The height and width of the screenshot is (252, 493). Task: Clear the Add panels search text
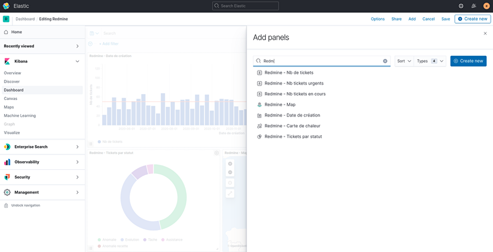coord(385,61)
